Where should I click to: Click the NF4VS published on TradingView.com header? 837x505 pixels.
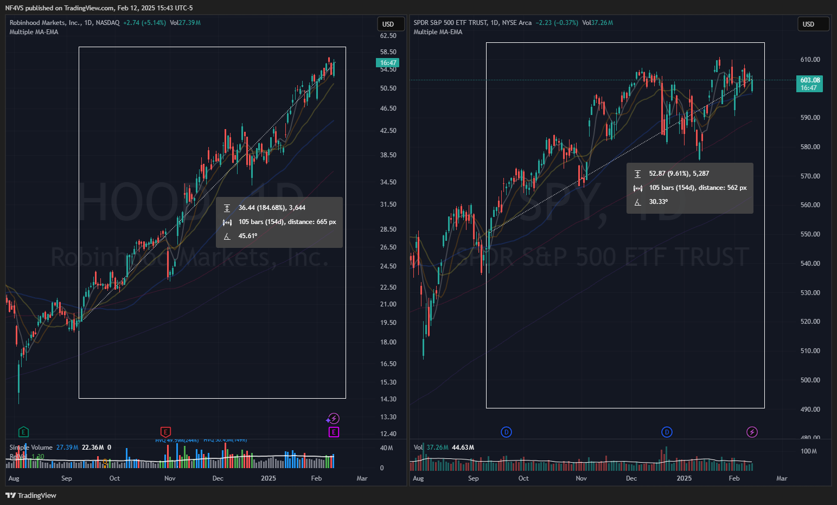99,8
